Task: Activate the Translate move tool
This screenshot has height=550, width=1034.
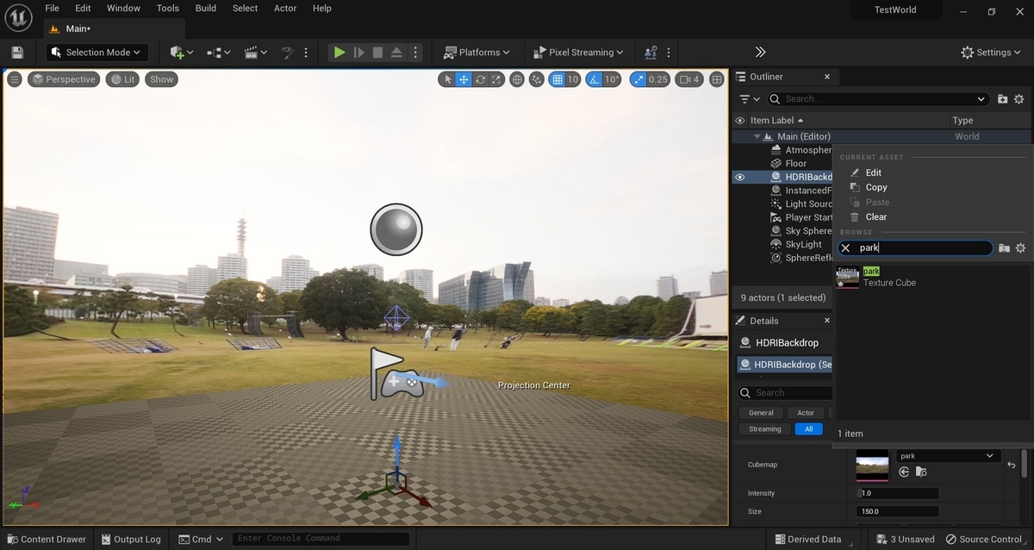Action: [x=464, y=79]
